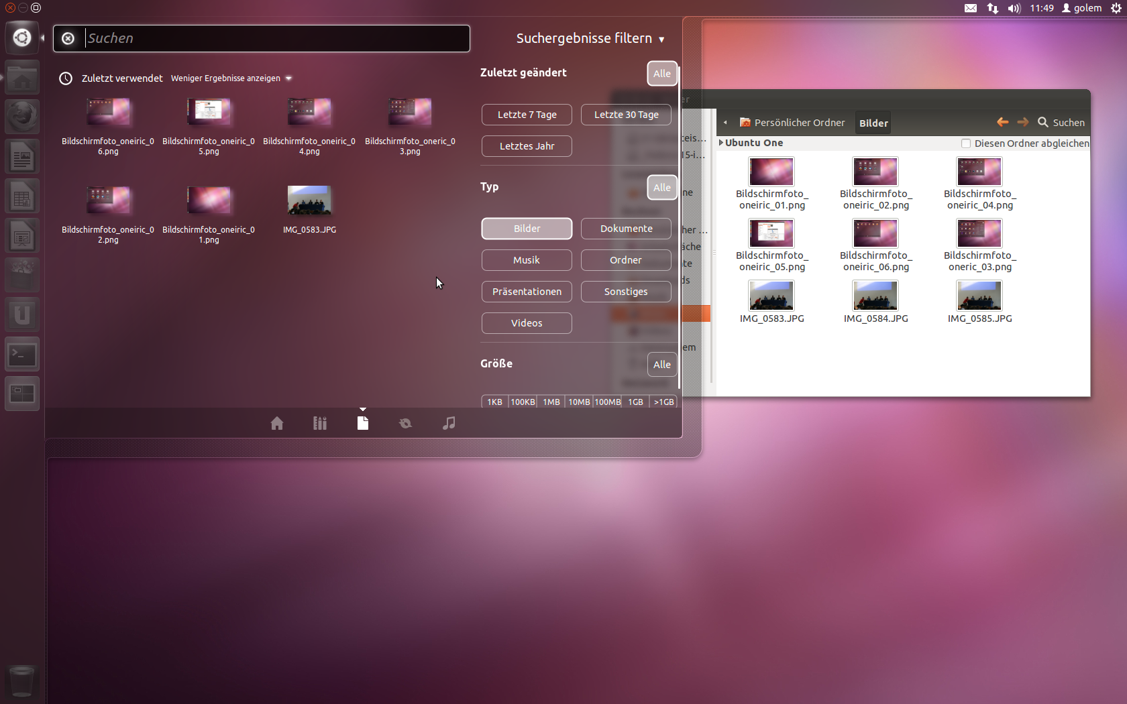This screenshot has width=1127, height=704.
Task: Select the Applications lens at the Dash bottom
Action: point(319,423)
